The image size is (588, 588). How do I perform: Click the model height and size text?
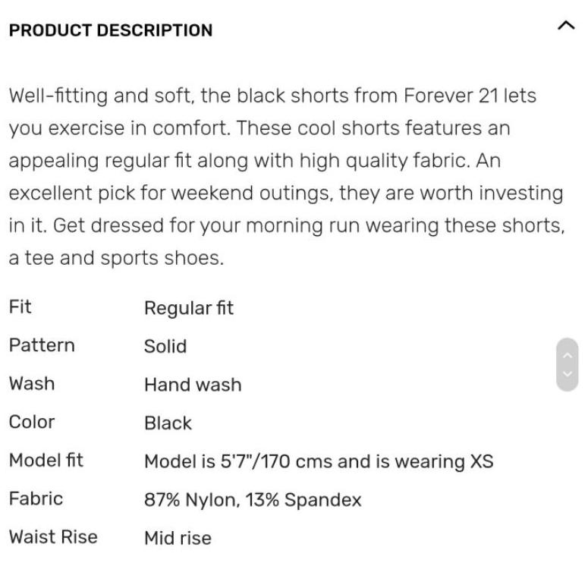319,461
